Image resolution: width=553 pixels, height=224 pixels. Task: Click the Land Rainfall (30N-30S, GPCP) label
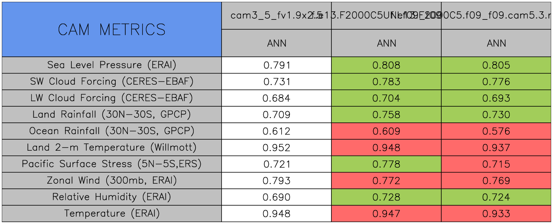click(112, 115)
